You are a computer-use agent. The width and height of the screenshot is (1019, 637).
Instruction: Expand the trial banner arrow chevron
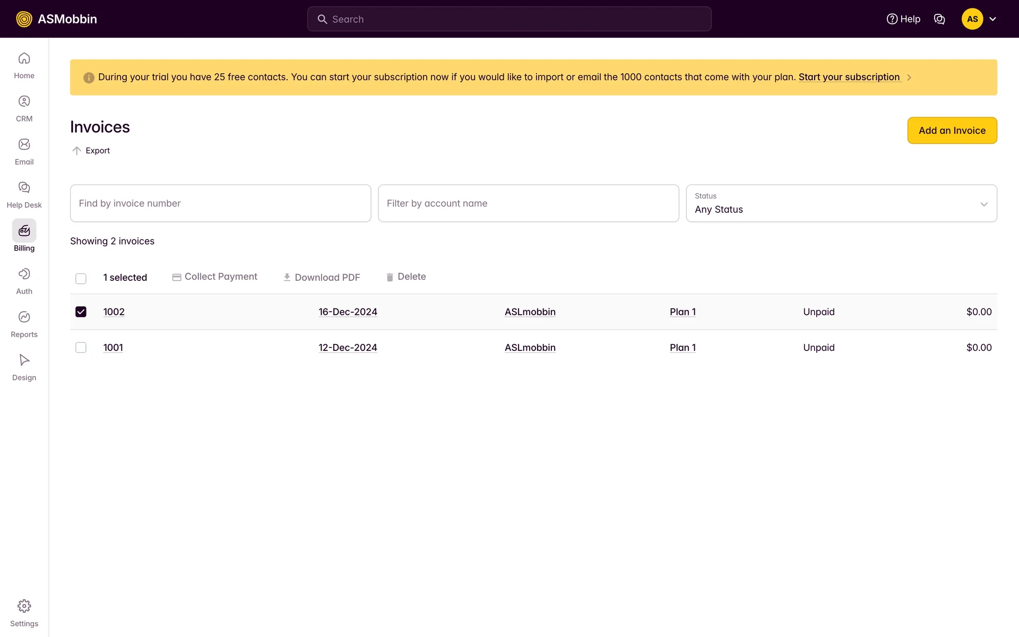click(909, 78)
